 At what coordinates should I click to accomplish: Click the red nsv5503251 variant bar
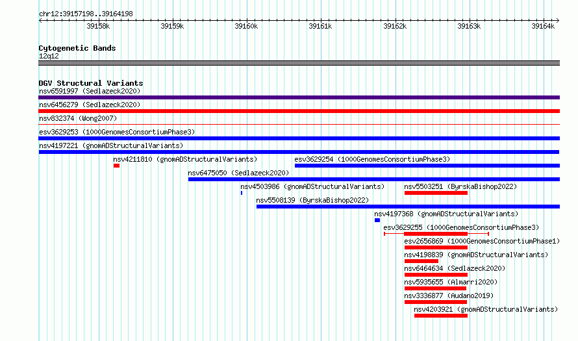[436, 193]
